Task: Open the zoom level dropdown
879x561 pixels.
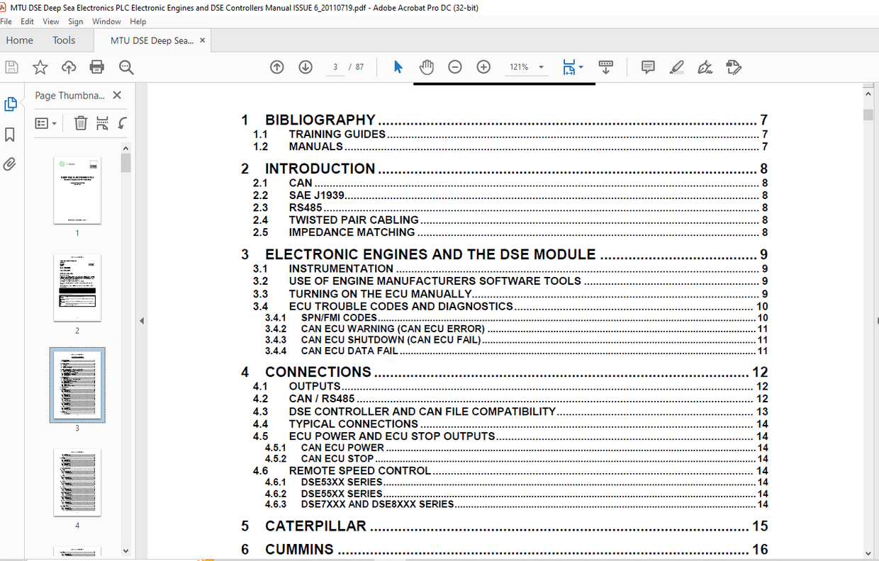Action: tap(542, 67)
